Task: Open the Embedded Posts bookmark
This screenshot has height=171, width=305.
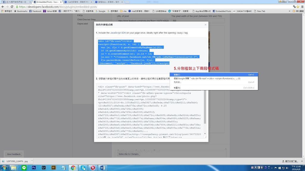Action: point(222,11)
